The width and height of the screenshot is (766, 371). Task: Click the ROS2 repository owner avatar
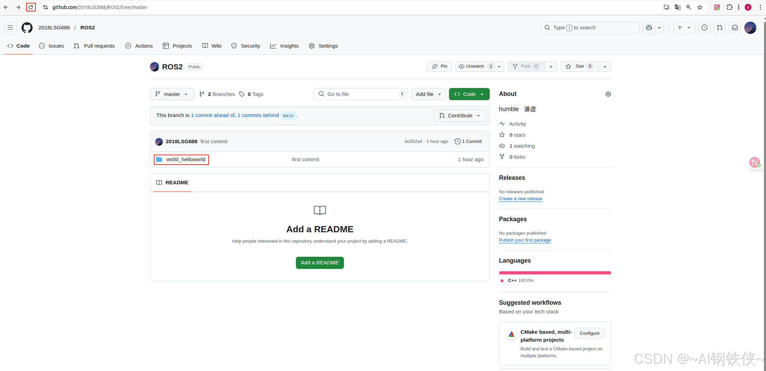coord(155,67)
